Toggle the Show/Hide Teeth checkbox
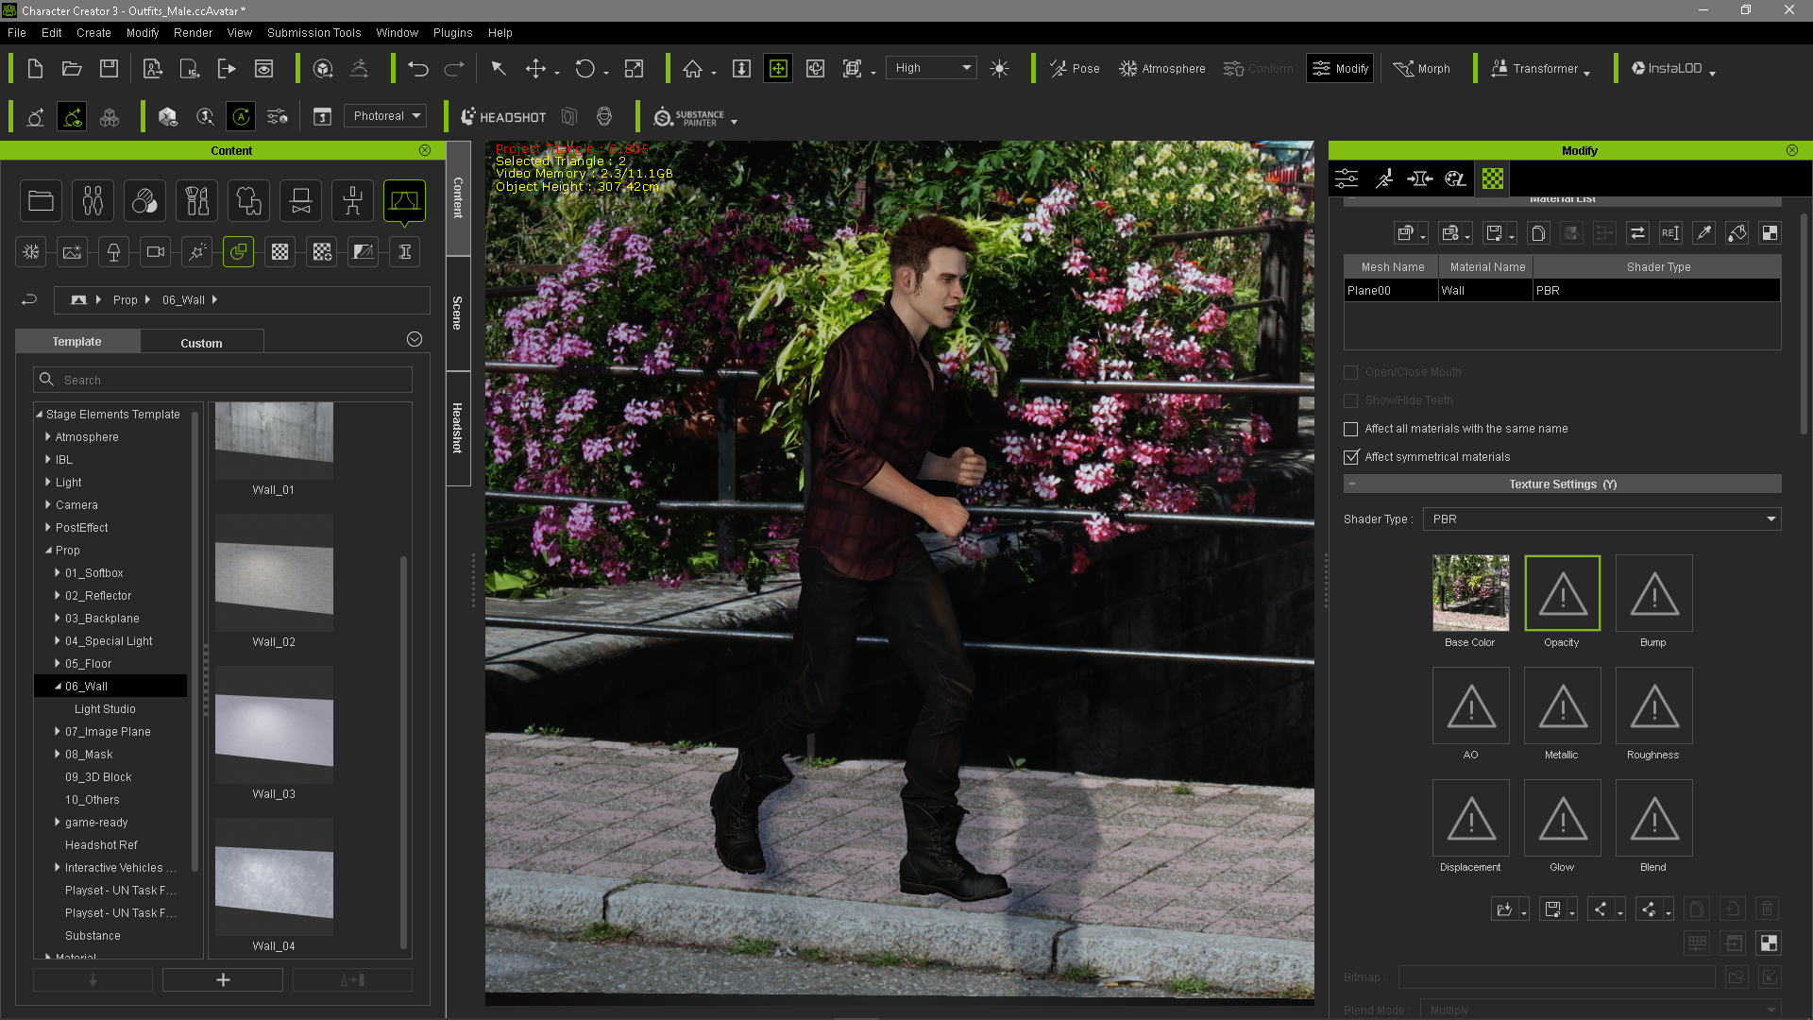Image resolution: width=1813 pixels, height=1020 pixels. coord(1351,400)
